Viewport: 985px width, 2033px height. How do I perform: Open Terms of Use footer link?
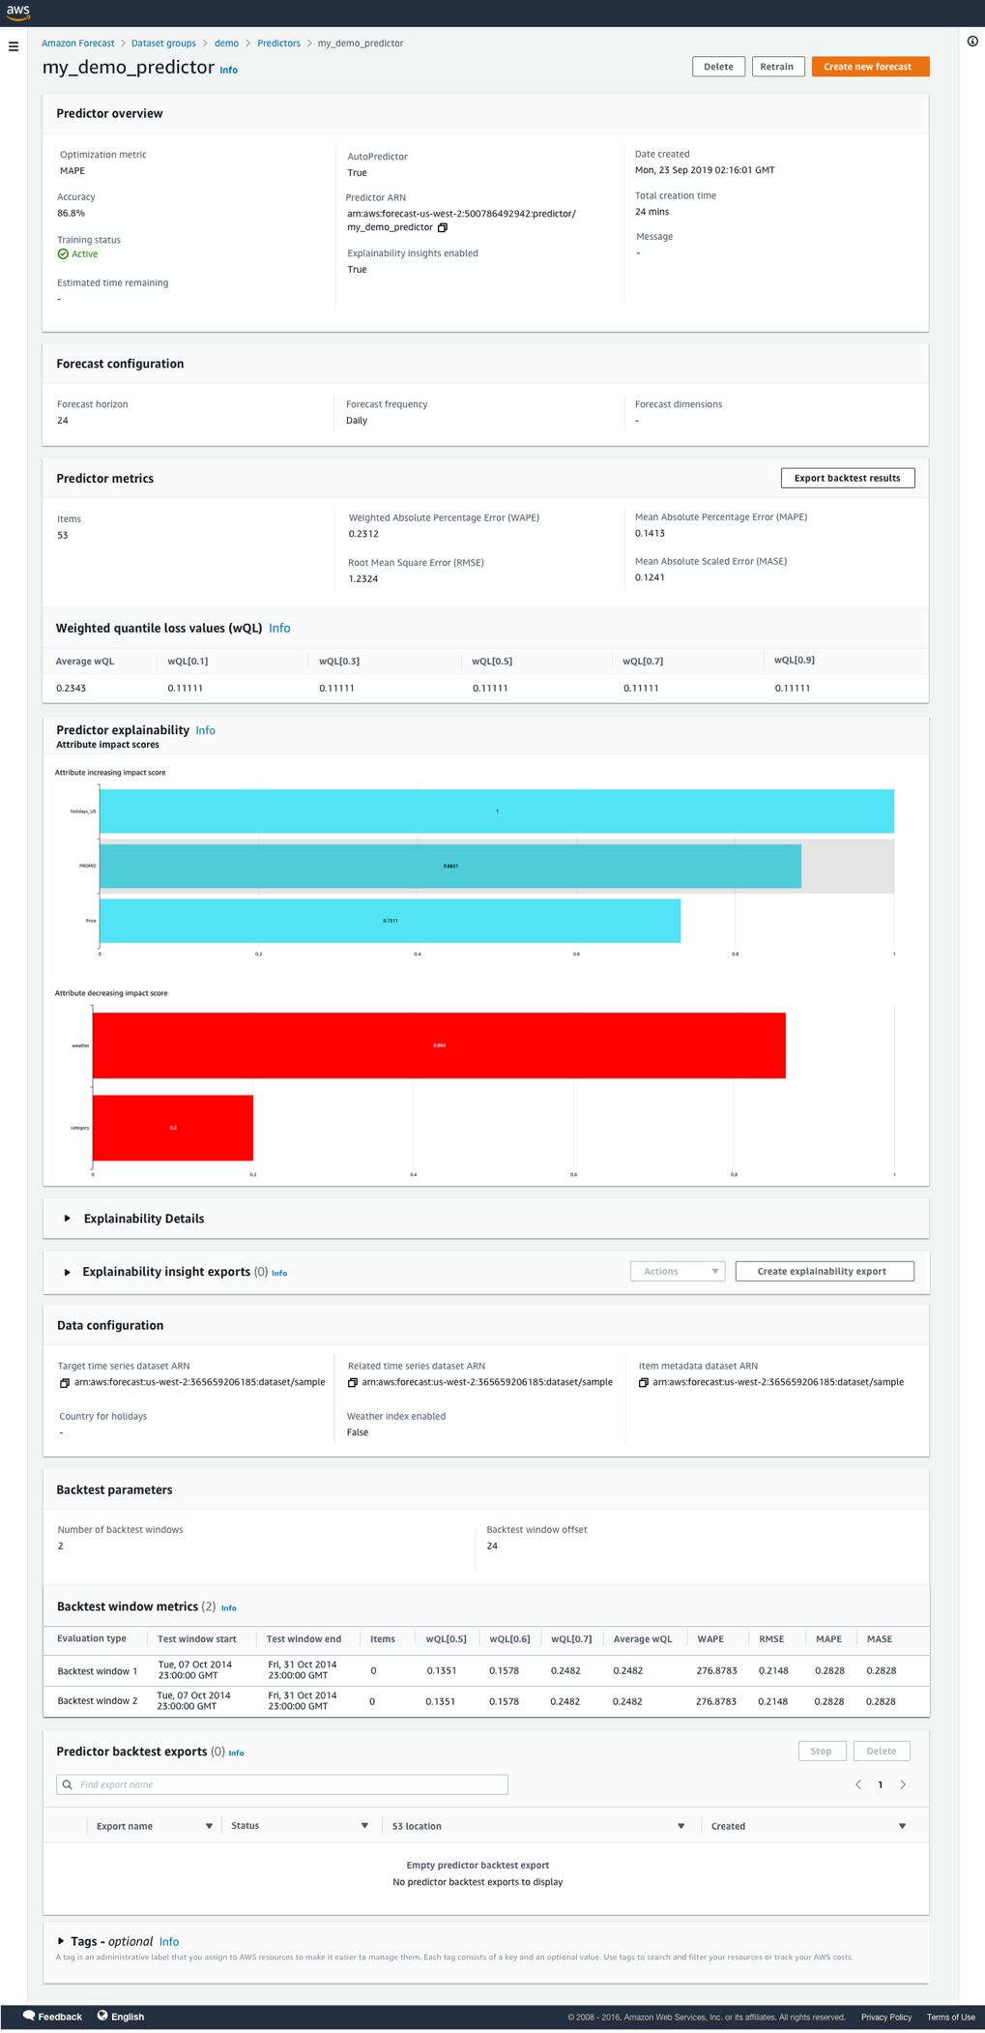point(951,2018)
